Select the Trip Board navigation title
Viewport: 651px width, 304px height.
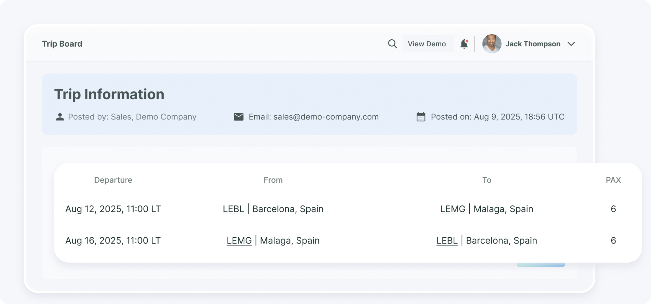pyautogui.click(x=62, y=44)
